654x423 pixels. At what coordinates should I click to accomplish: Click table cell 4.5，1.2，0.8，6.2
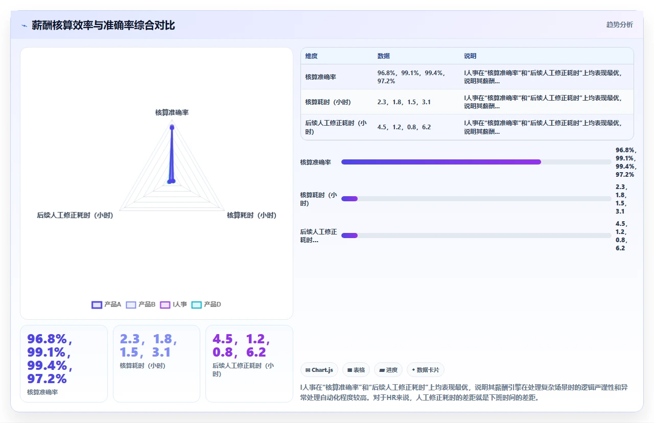coord(404,127)
